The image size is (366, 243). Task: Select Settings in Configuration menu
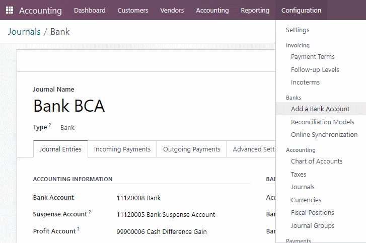coord(298,30)
